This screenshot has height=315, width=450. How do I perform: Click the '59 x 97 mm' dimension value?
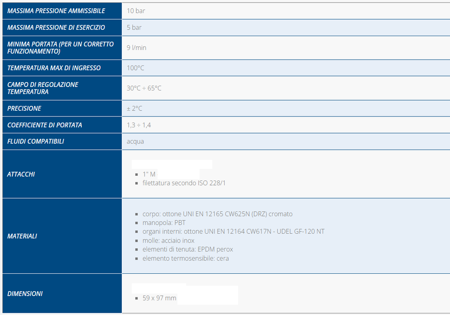(x=159, y=298)
